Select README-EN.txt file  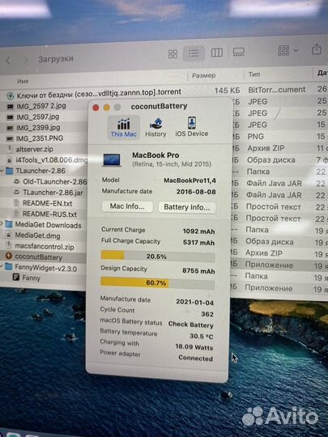[x=48, y=203]
